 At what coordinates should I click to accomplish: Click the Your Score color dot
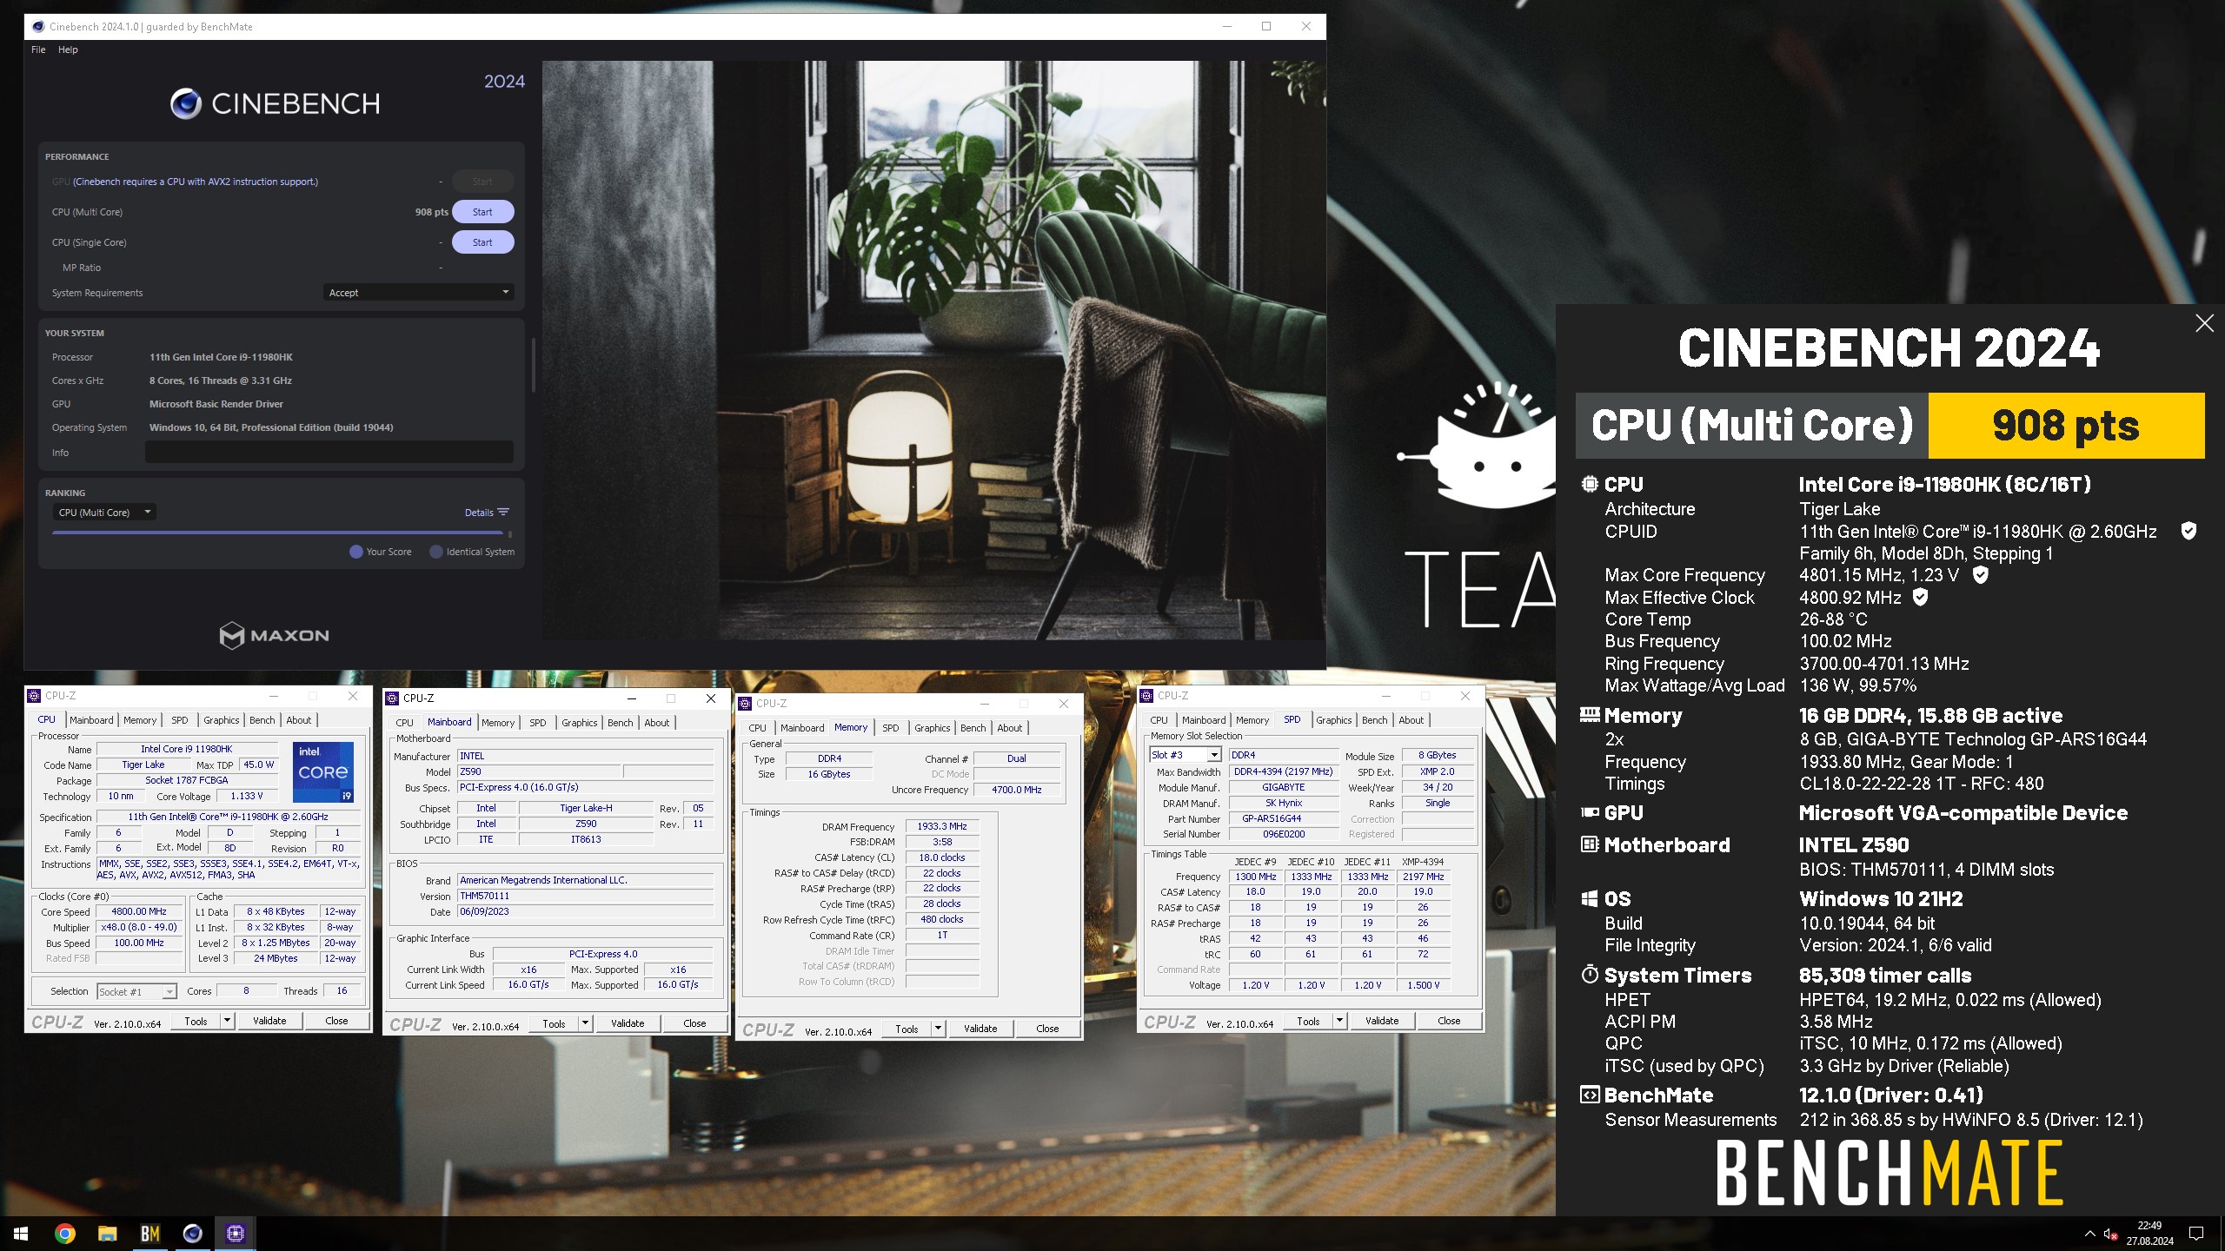[x=355, y=552]
